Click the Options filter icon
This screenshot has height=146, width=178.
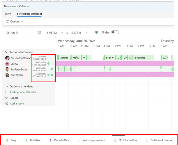8,22
